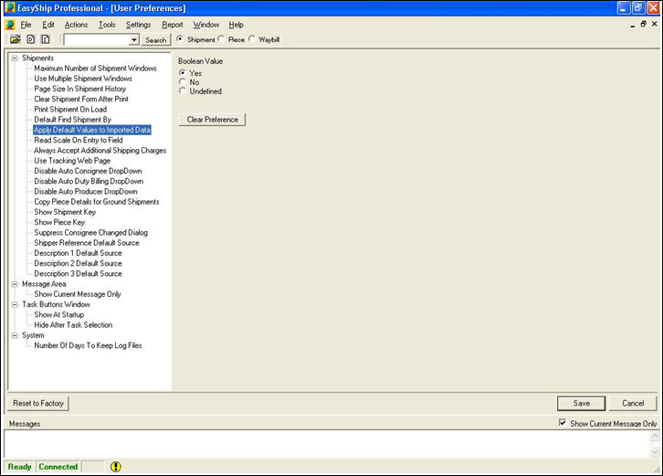The height and width of the screenshot is (476, 663).
Task: Select Show At Startup preference
Action: (x=58, y=315)
